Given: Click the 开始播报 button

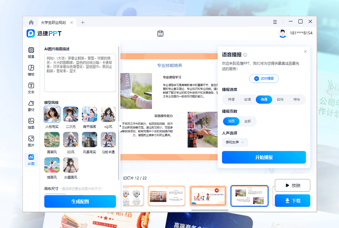Looking at the screenshot, I should tap(264, 157).
